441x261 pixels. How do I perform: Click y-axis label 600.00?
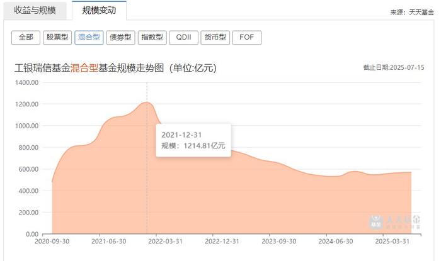click(29, 169)
